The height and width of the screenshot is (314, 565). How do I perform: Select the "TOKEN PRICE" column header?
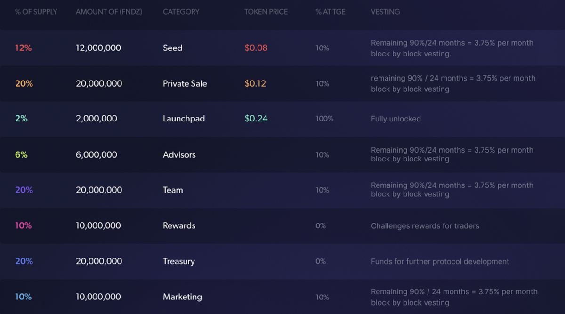pyautogui.click(x=266, y=12)
